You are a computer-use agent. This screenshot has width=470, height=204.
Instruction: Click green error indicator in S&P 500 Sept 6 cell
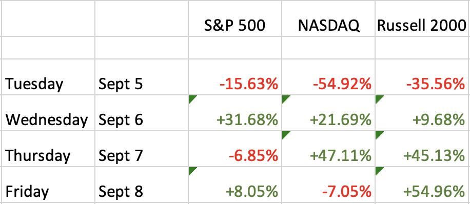pos(192,98)
